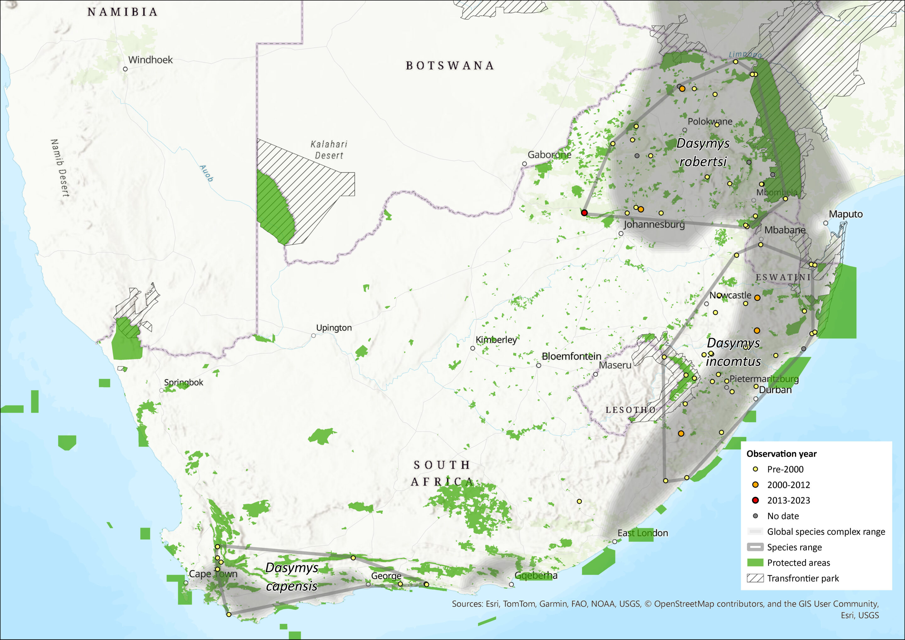Click the Global species complex range symbol
The image size is (905, 640).
[x=755, y=532]
